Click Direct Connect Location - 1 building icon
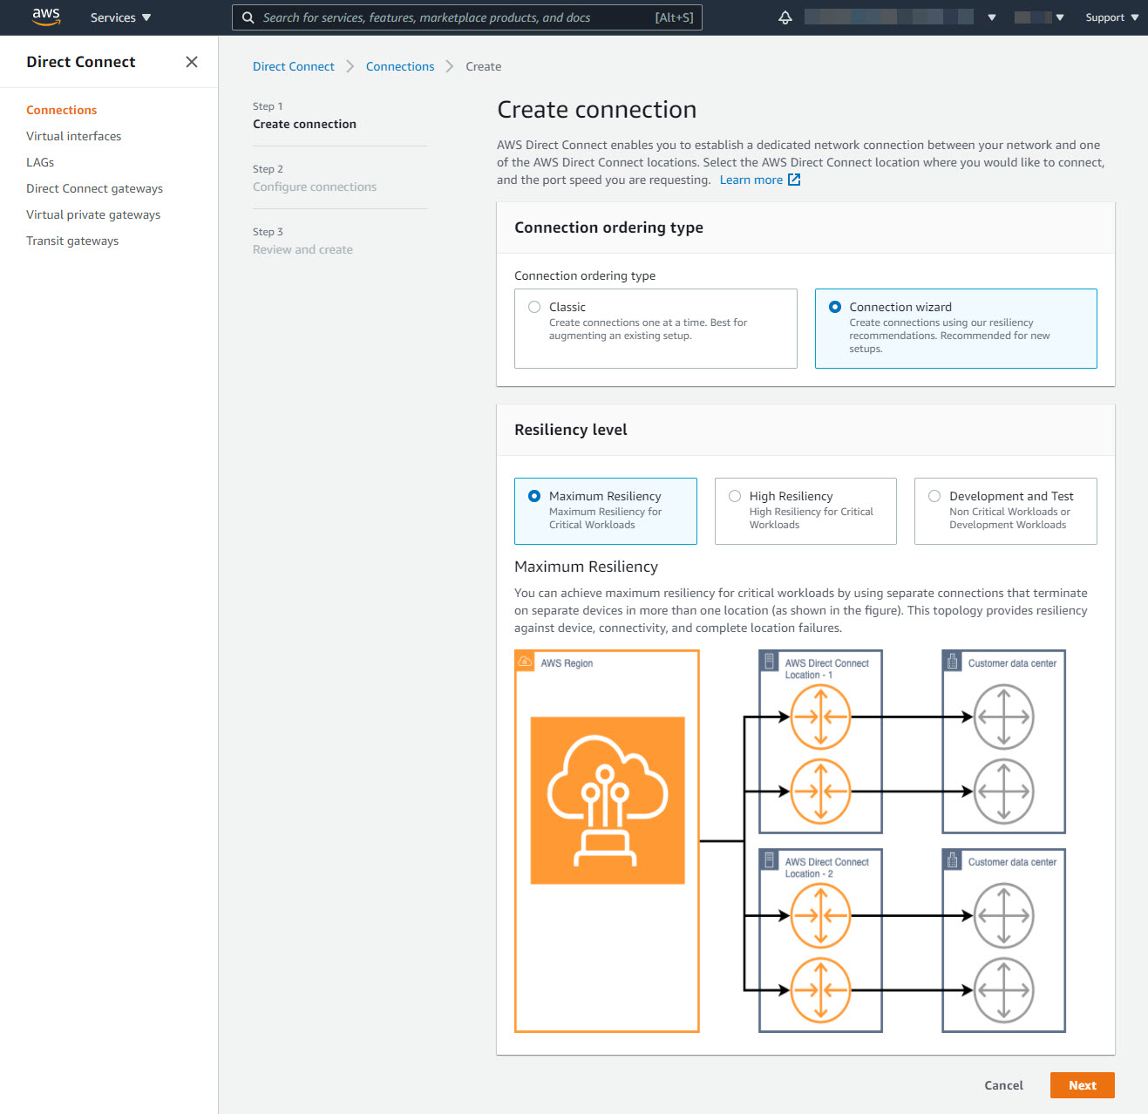Image resolution: width=1148 pixels, height=1114 pixels. [x=770, y=662]
